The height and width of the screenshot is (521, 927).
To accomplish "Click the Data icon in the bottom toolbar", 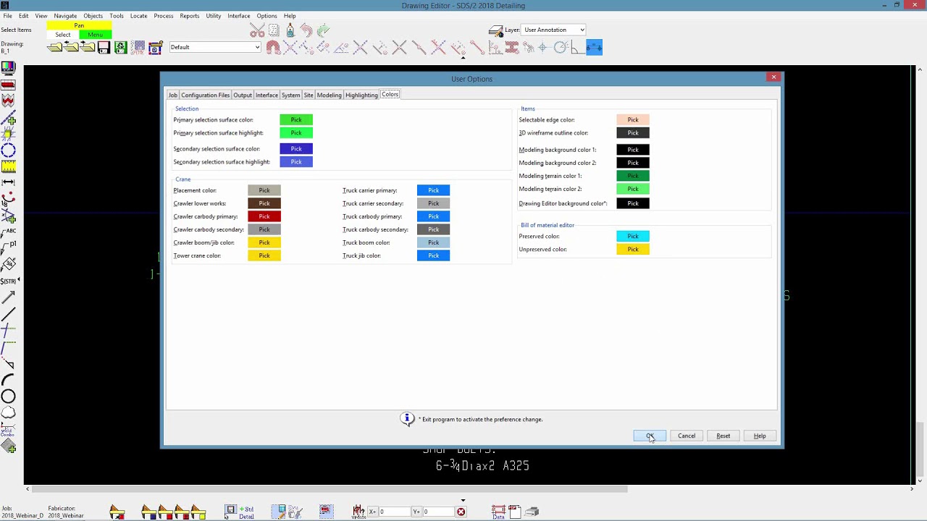I will (498, 512).
